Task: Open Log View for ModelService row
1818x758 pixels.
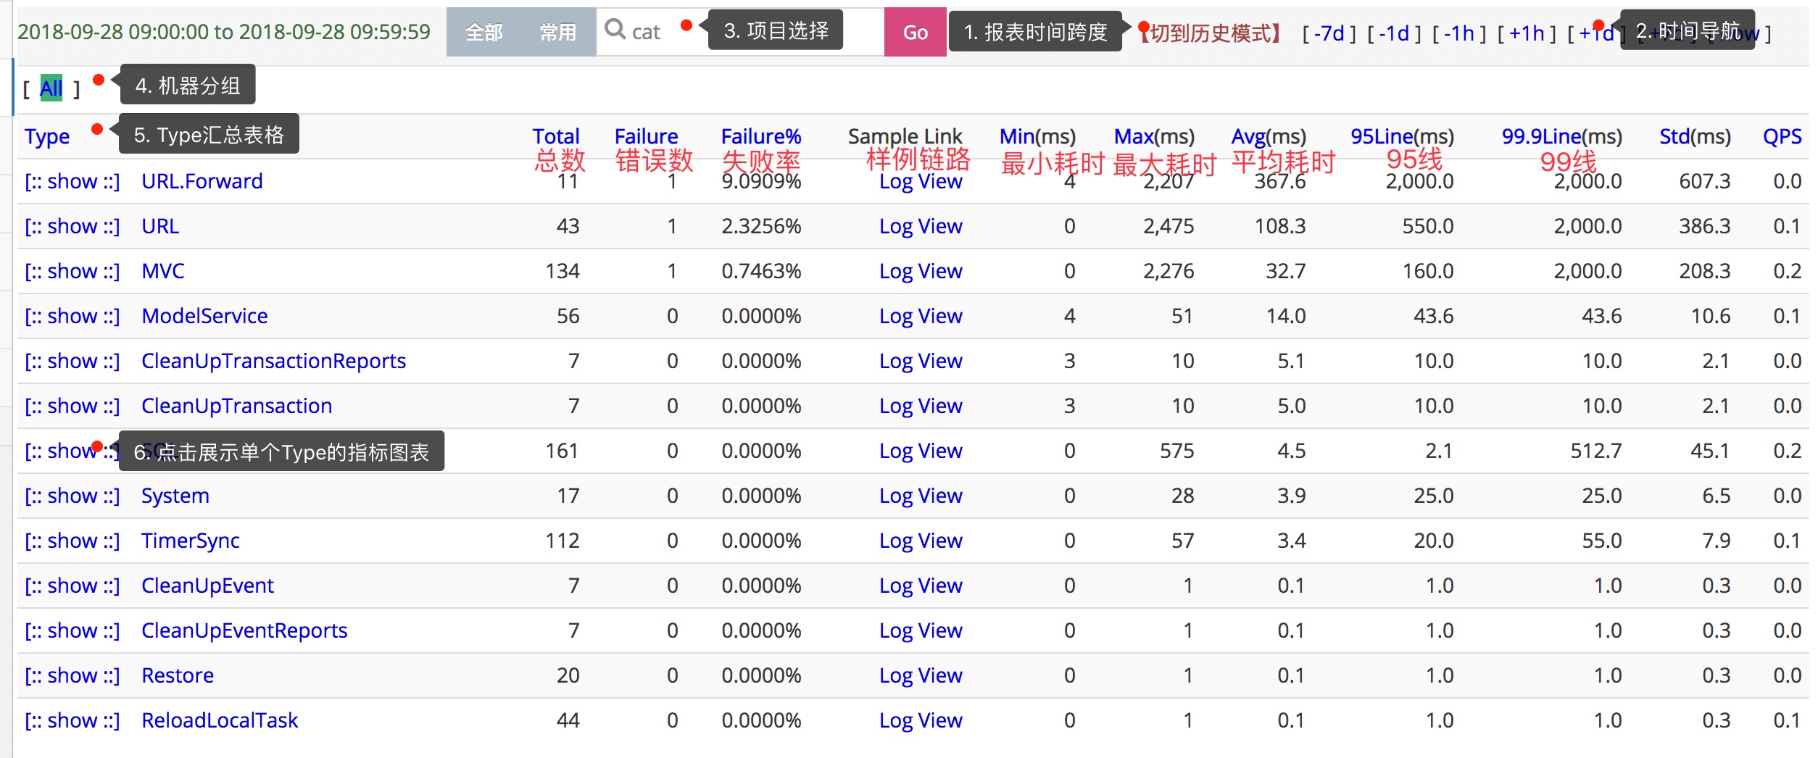Action: coord(920,316)
